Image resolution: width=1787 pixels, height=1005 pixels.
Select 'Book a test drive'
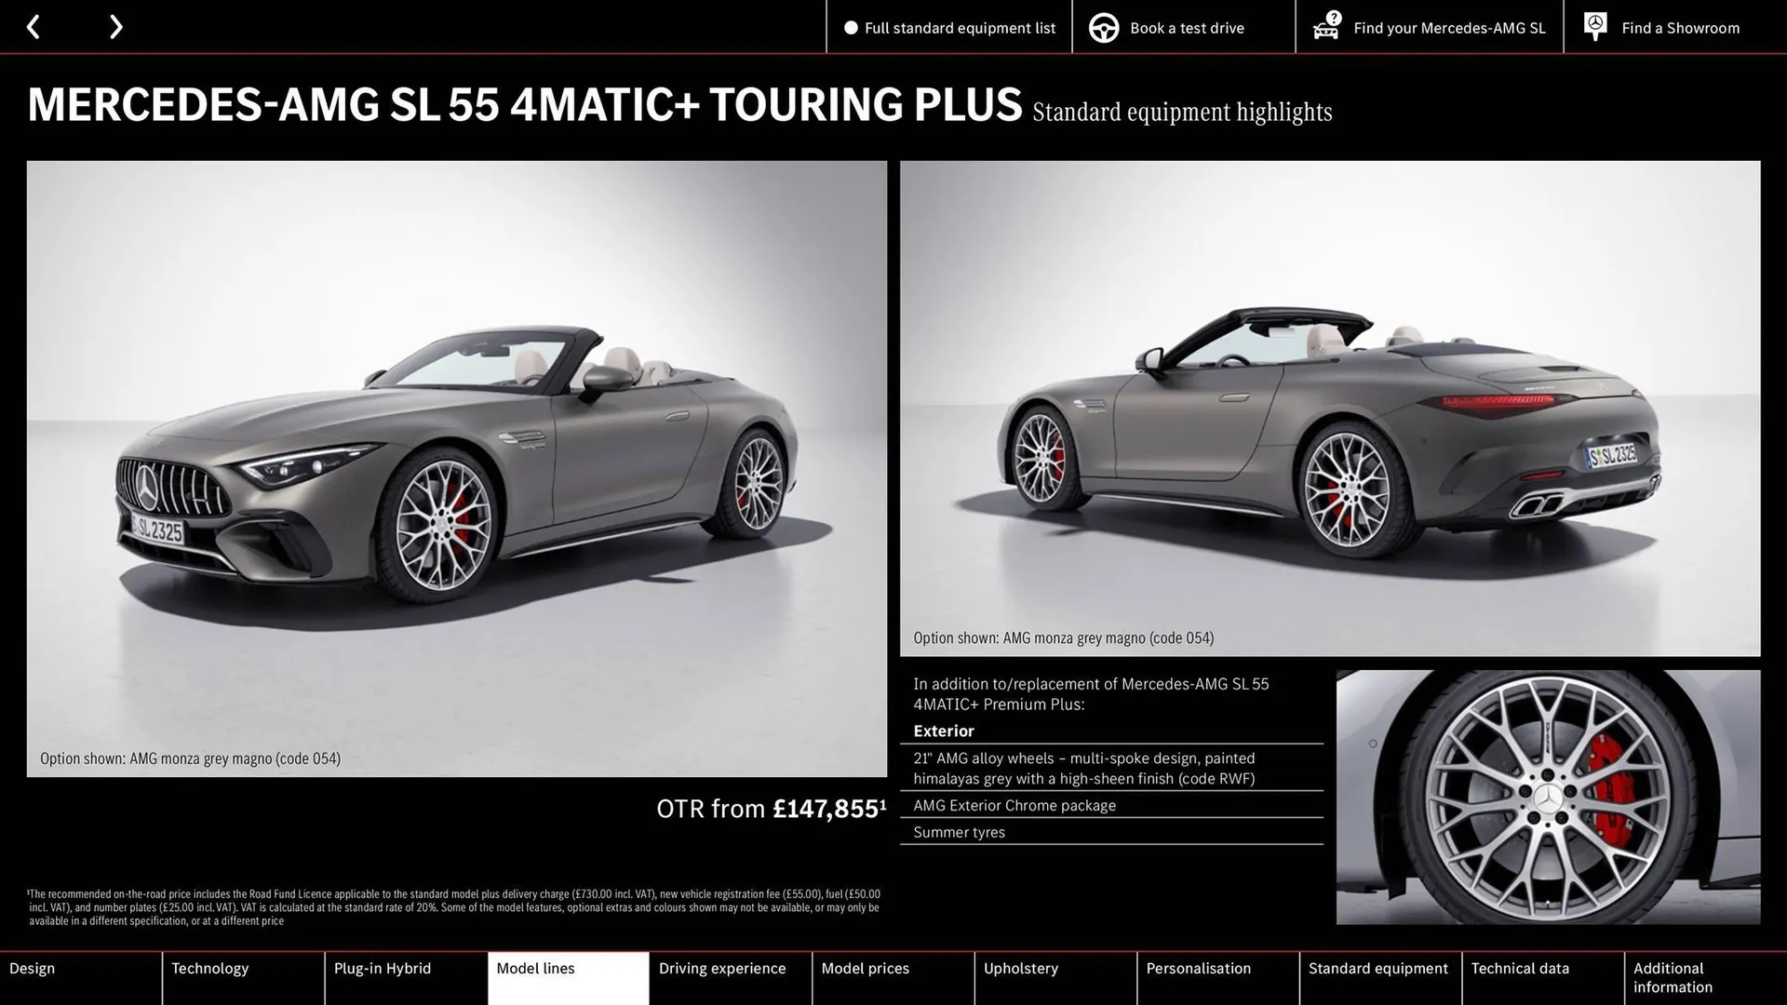pos(1186,28)
